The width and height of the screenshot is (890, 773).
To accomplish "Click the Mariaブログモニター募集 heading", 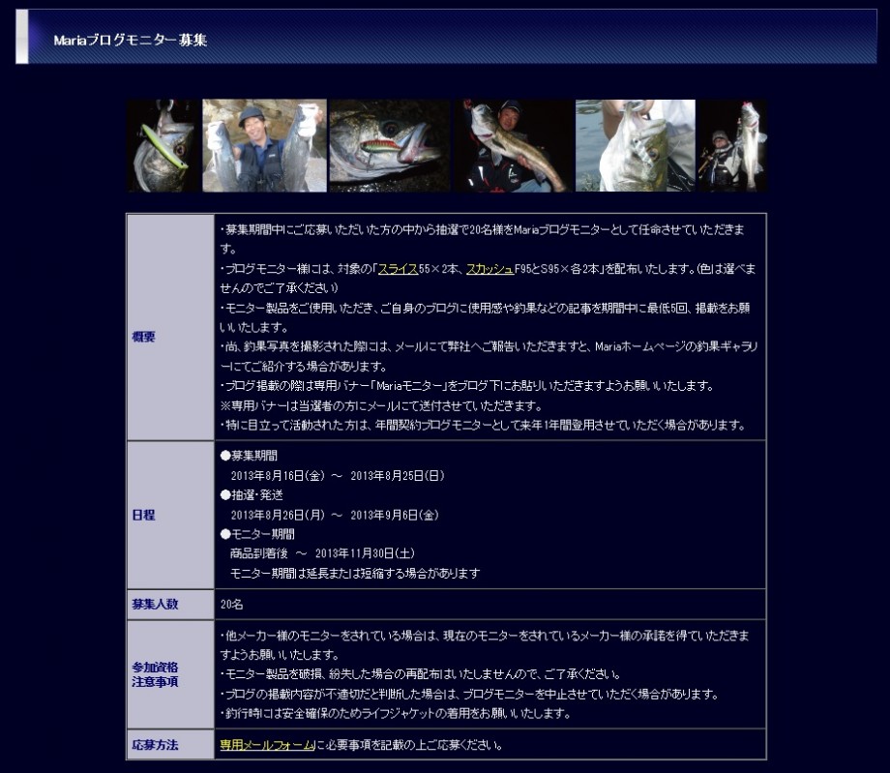I will pyautogui.click(x=130, y=41).
